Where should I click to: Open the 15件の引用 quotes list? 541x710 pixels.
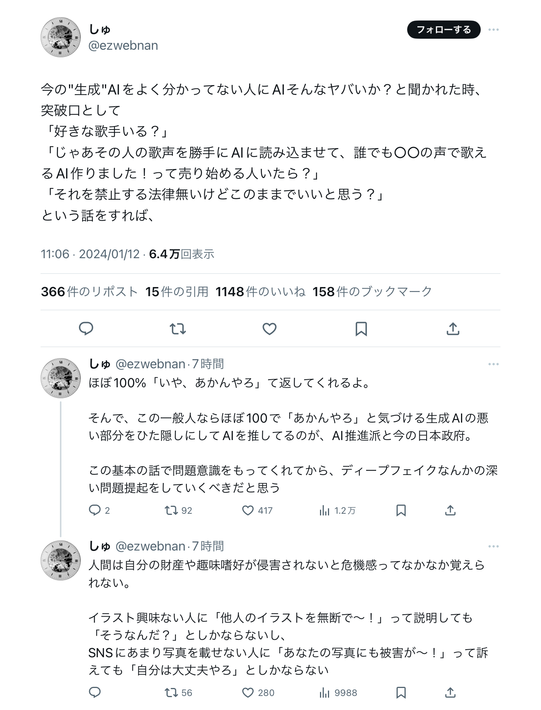(x=177, y=292)
